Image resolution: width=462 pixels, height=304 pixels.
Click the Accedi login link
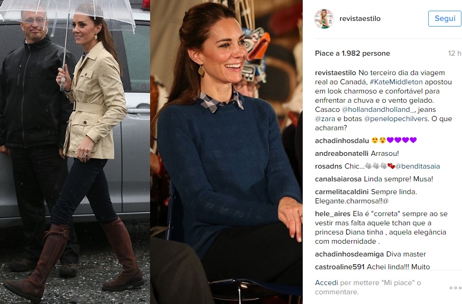327,283
